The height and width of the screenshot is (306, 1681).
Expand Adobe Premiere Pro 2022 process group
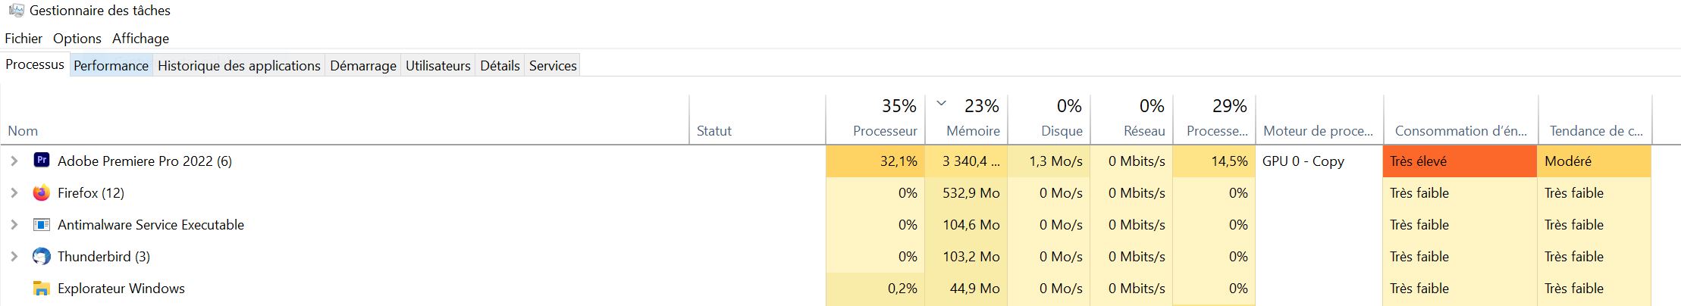click(14, 161)
